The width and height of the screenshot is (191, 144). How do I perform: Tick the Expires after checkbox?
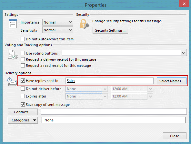[x=23, y=96]
